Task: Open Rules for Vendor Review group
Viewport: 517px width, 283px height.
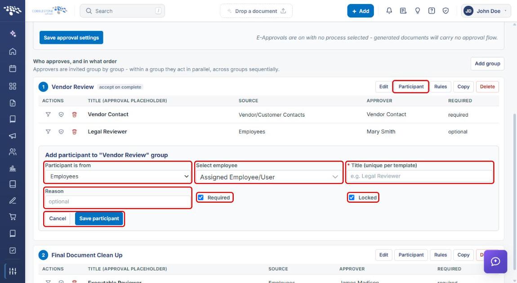Action: coord(440,87)
